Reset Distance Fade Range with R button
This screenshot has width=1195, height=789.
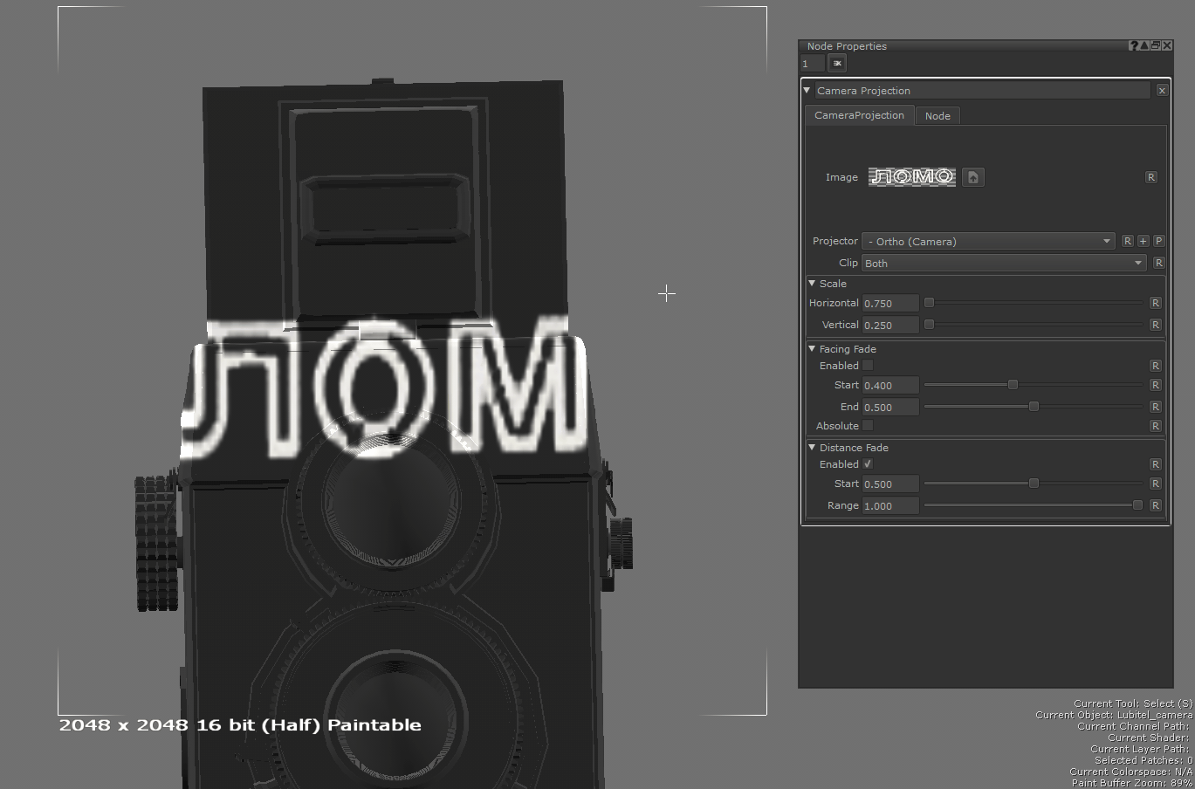1155,505
